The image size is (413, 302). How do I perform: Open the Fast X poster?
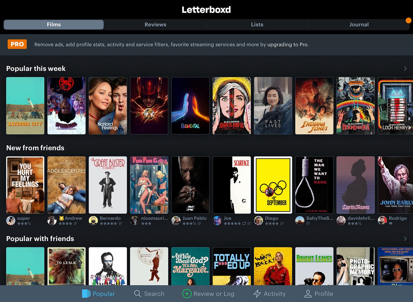190,185
